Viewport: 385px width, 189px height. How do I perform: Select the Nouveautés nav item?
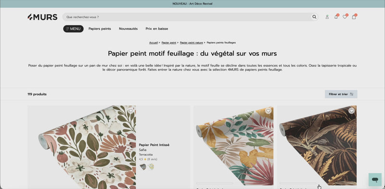[x=128, y=29]
